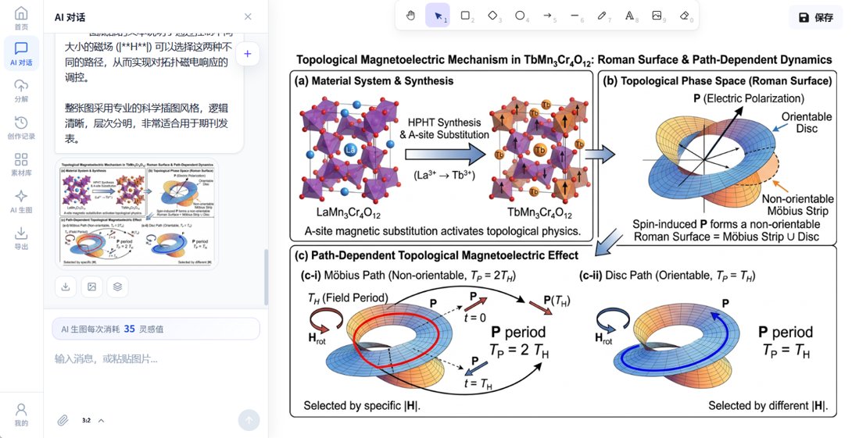Open the generated figure thumbnail in chat

pyautogui.click(x=137, y=213)
